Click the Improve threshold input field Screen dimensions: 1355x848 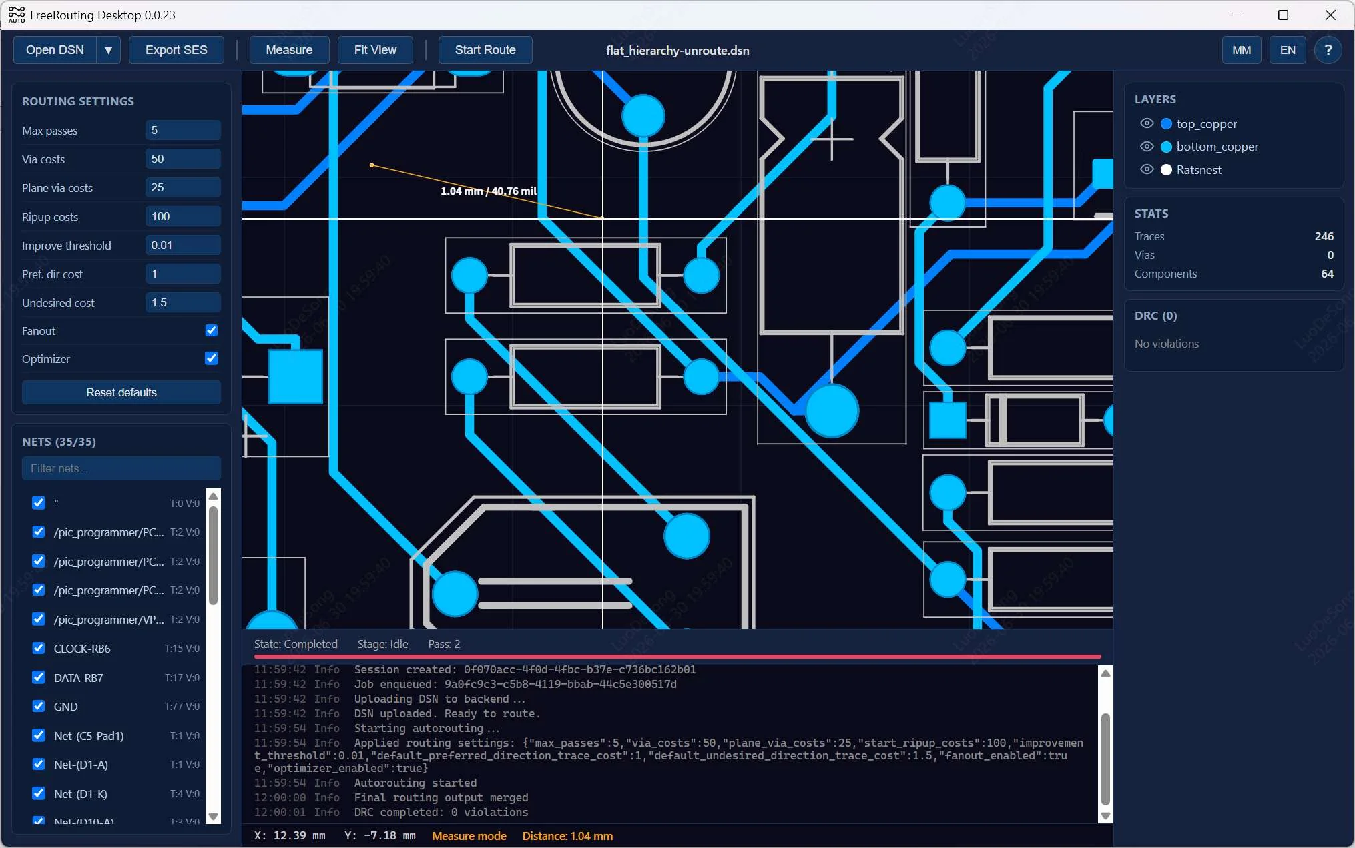183,245
